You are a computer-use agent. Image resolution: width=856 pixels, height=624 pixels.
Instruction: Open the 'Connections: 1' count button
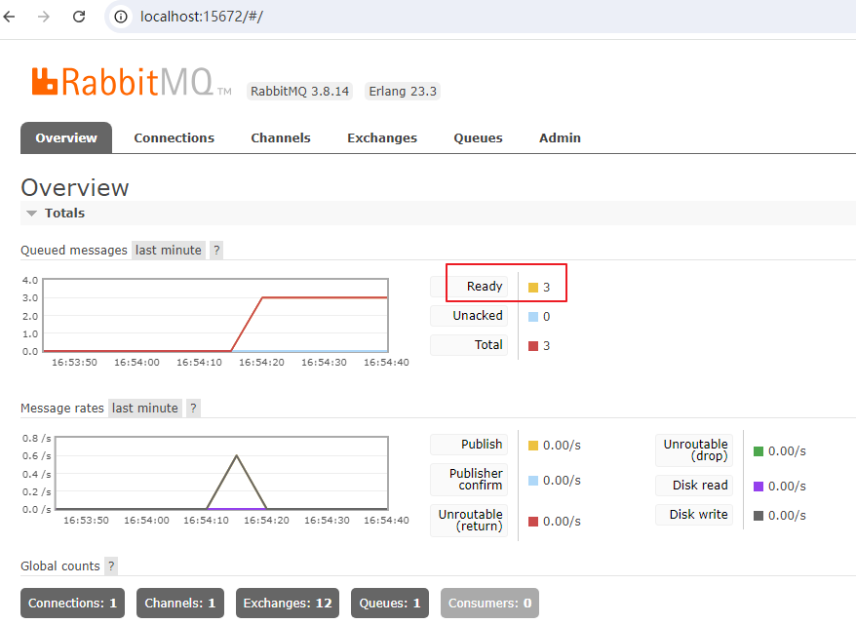72,604
